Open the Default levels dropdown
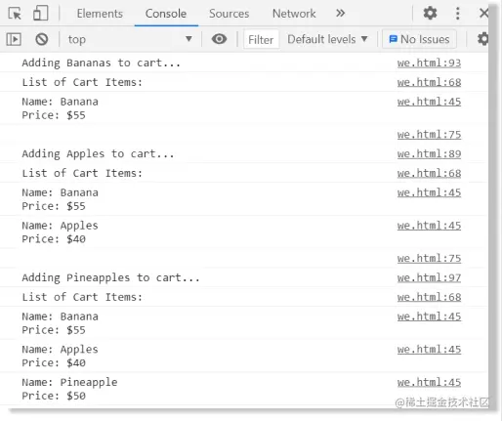 pyautogui.click(x=327, y=39)
